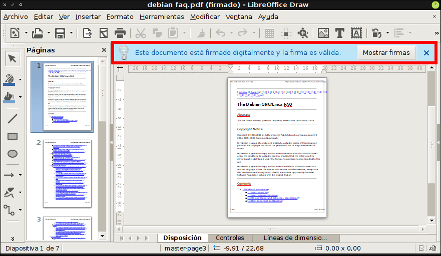Click the Export icon
Viewport: 441px width, 256px height.
tap(87, 33)
